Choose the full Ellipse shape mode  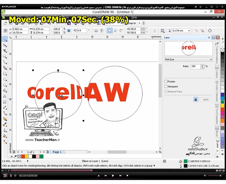(x=110, y=31)
